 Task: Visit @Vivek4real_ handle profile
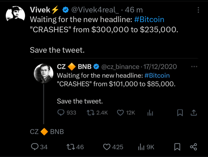point(95,10)
